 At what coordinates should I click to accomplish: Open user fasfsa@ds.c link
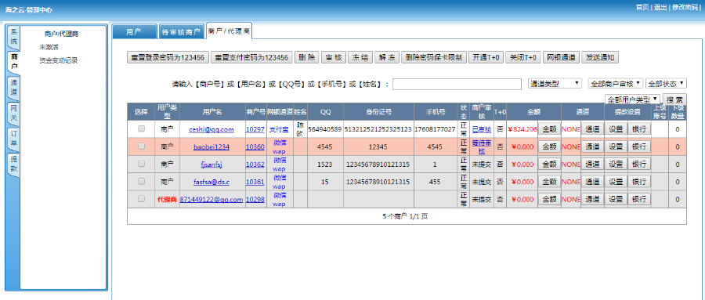211,182
